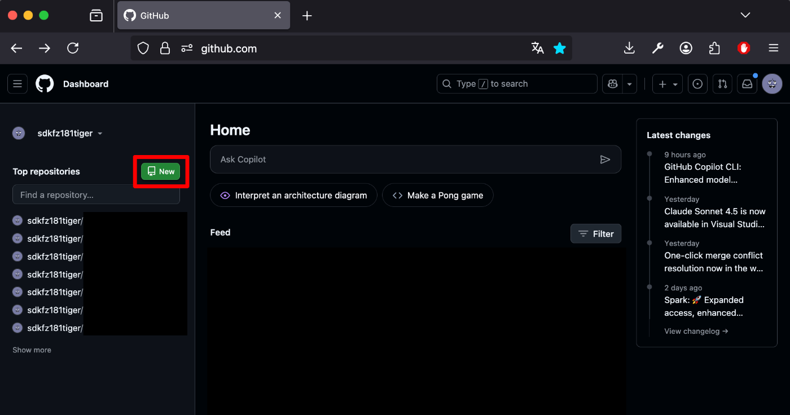Open 'Spark: Expanded access' changelog entry
This screenshot has width=790, height=415.
click(704, 306)
